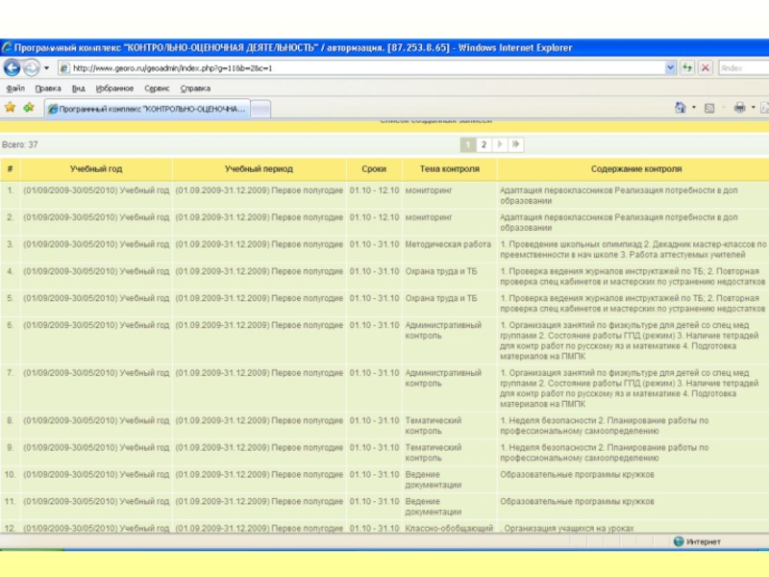Jump to the last page with the pager arrow

point(515,144)
